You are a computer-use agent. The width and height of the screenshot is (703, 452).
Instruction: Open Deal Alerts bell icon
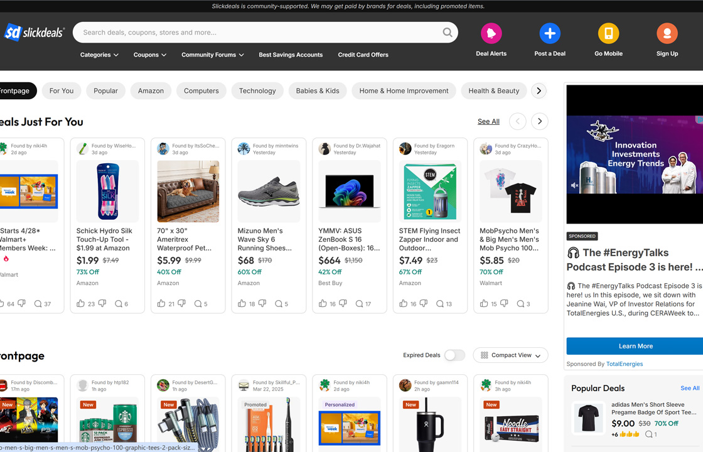click(491, 33)
